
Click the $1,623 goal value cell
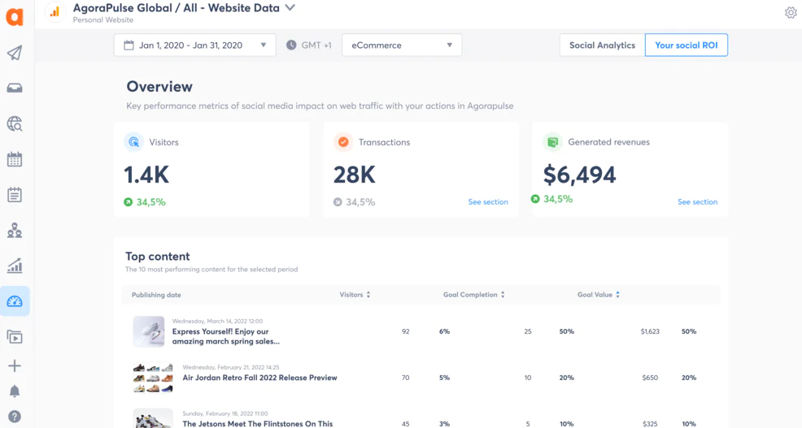coord(650,331)
